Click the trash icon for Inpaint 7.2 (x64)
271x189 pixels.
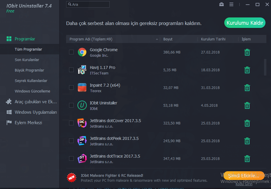(x=247, y=88)
